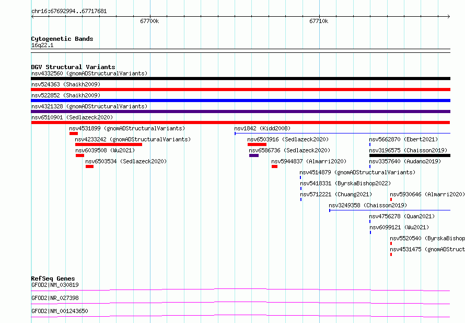Select the red bar under nsv6503916

[x=257, y=144]
